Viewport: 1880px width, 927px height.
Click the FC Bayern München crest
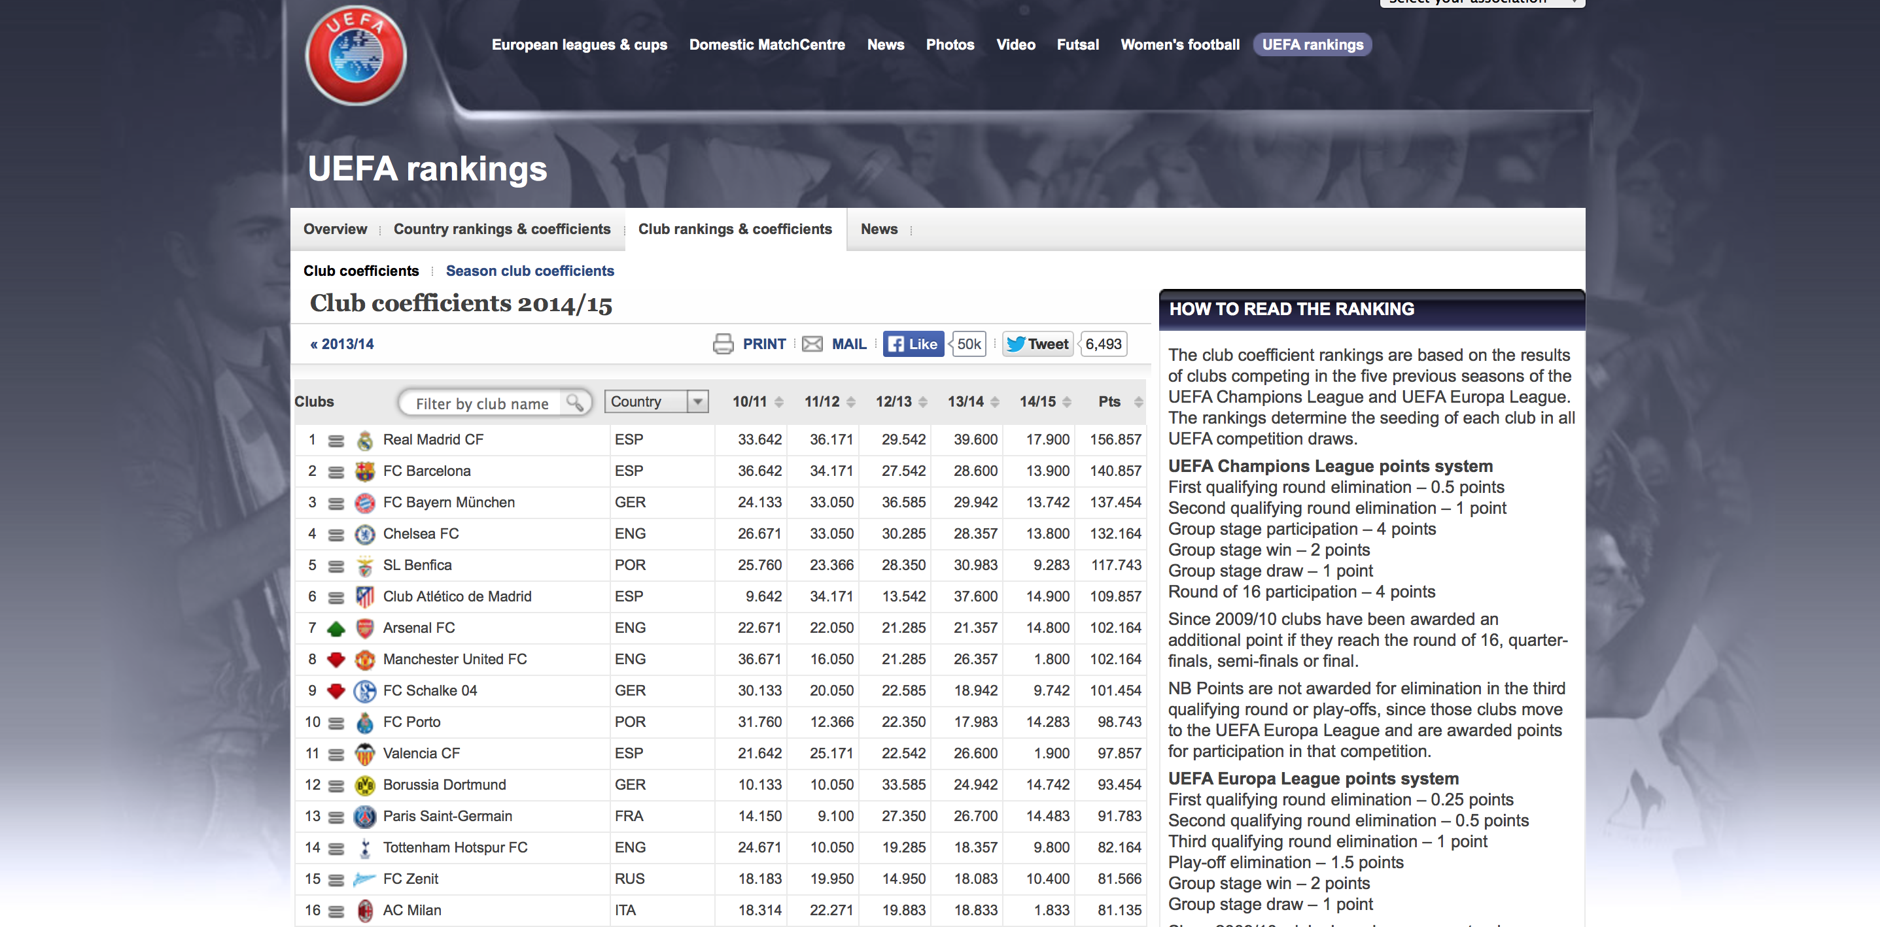coord(365,503)
